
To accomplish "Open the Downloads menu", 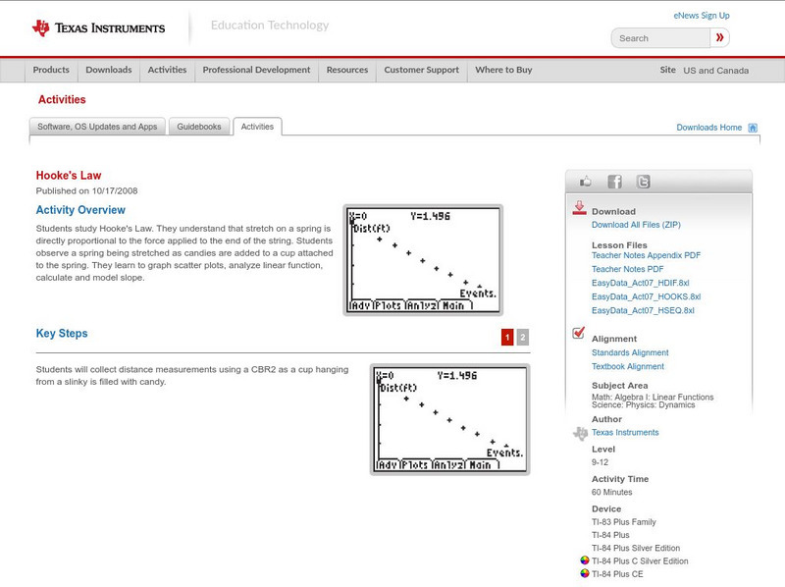I will tap(109, 70).
